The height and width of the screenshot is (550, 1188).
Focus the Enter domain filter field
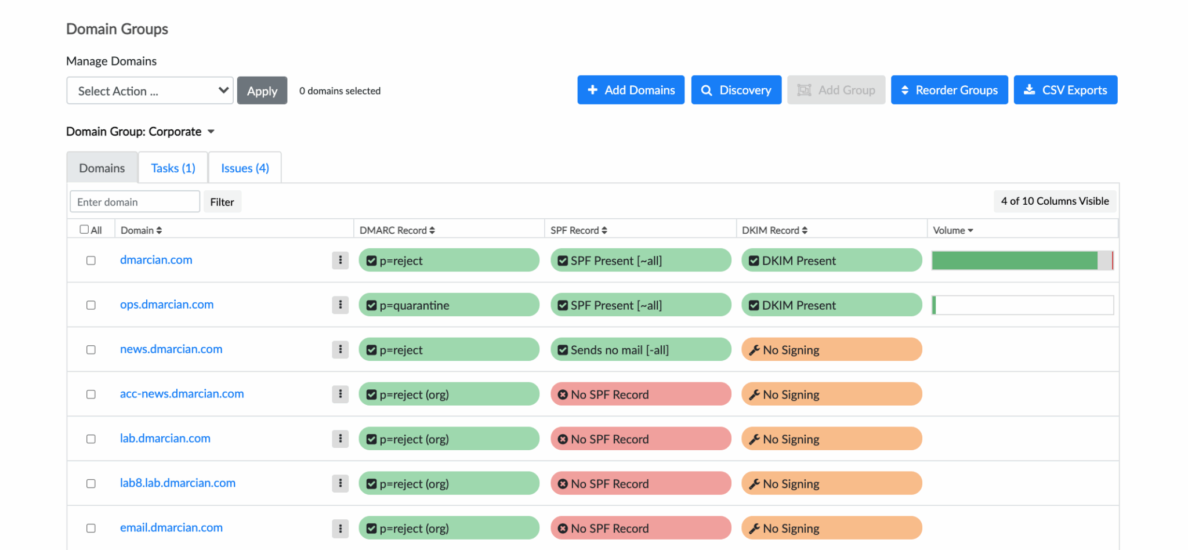click(x=135, y=202)
